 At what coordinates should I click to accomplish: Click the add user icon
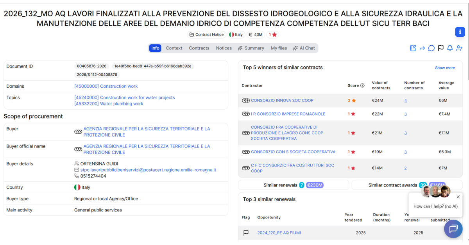point(459,48)
